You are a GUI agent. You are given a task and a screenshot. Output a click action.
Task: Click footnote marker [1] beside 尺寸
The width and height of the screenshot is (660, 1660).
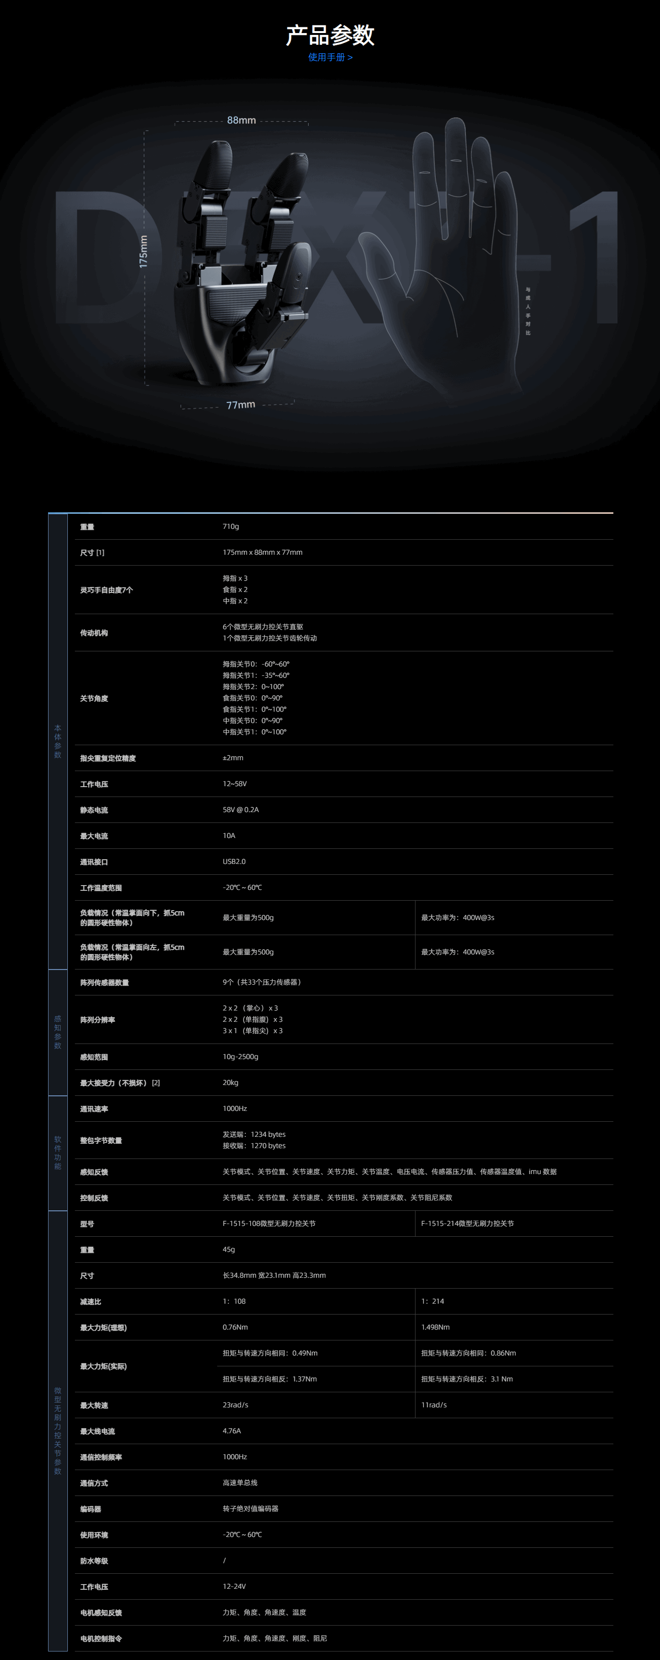point(100,553)
